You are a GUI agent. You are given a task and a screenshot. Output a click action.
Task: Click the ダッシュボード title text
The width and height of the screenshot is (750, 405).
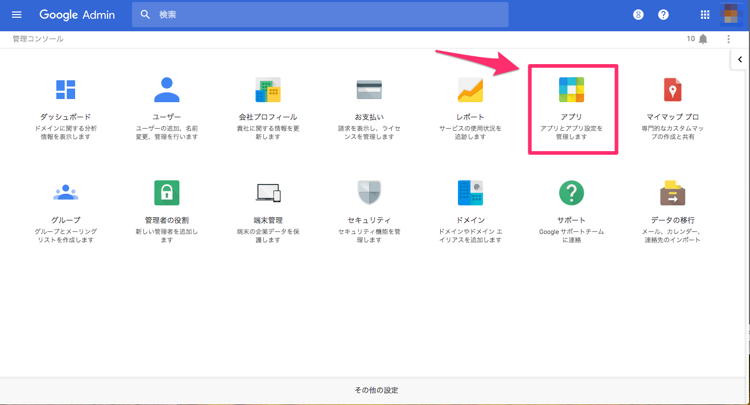tap(66, 117)
